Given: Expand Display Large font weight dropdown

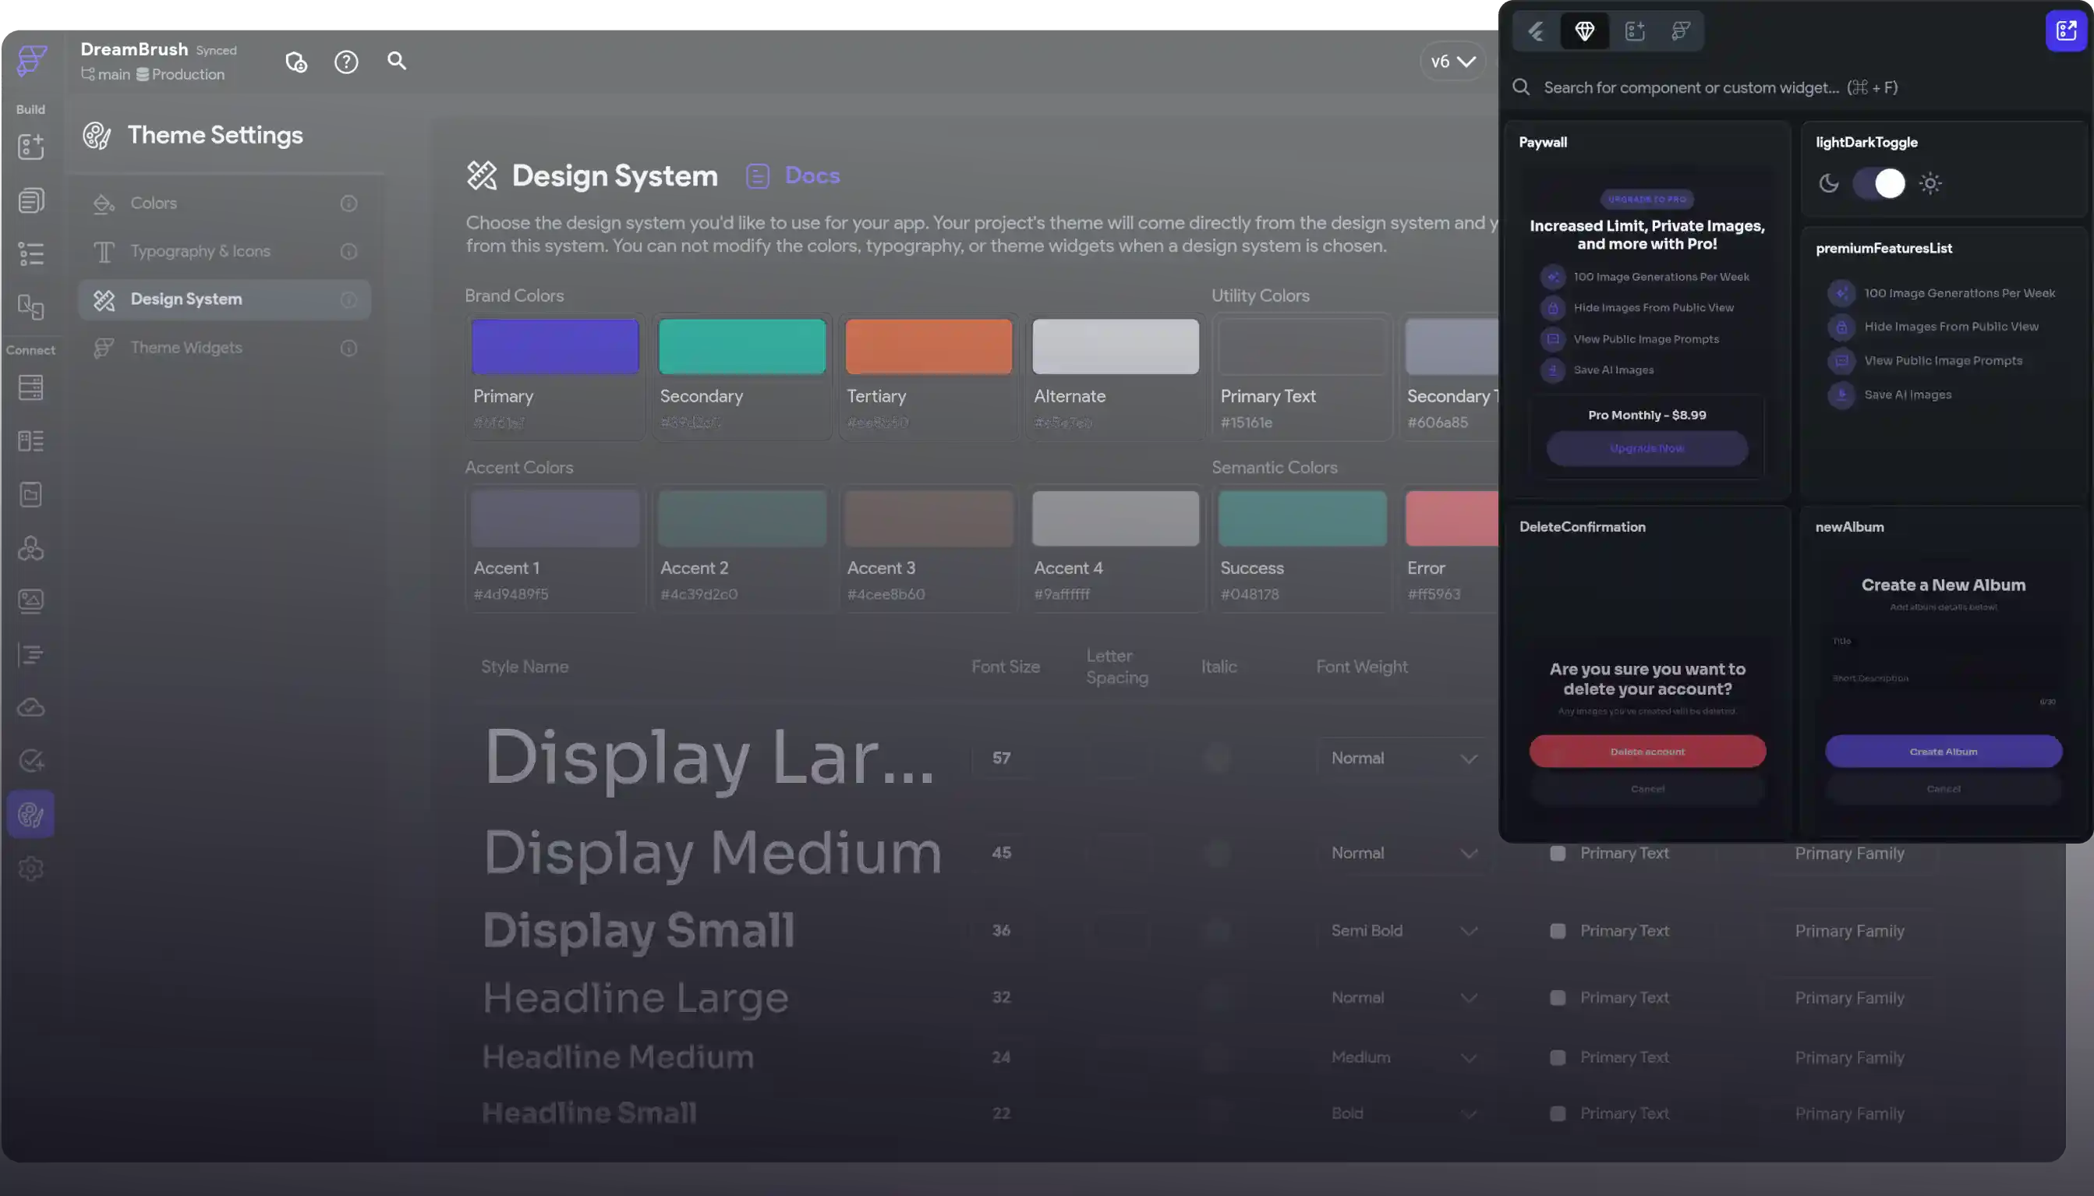Looking at the screenshot, I should pos(1403,758).
